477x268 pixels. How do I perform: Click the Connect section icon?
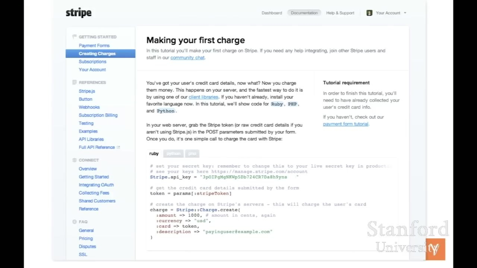(74, 160)
